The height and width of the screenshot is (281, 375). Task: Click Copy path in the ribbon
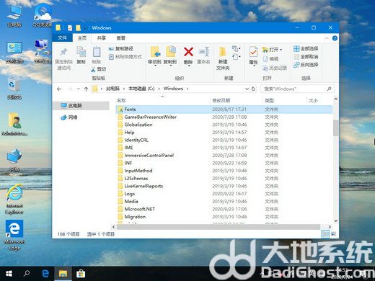tap(121, 49)
